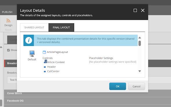Click the Default device monitor icon
This screenshot has height=107, width=171.
coord(32,53)
